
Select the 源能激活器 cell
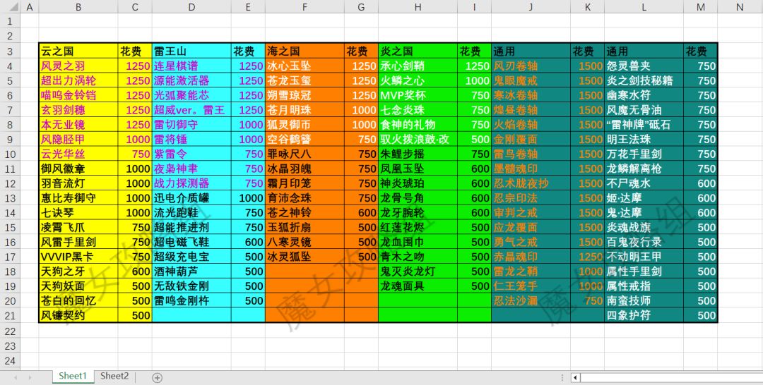(191, 80)
